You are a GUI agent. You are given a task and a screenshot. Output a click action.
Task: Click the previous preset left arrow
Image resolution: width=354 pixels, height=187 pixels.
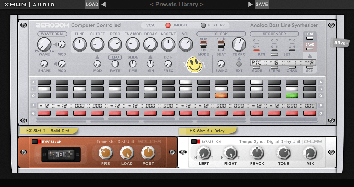[103, 5]
